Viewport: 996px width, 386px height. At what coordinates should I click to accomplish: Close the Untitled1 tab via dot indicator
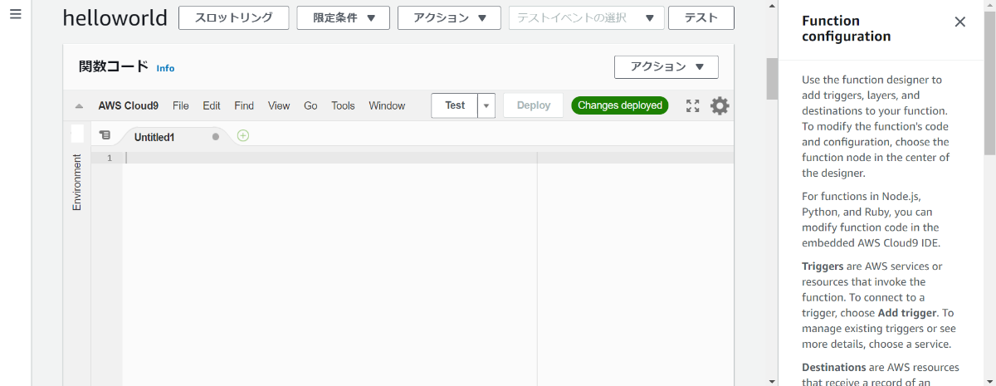tap(216, 136)
